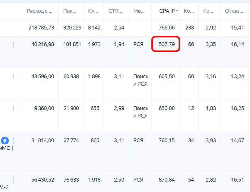This screenshot has height=192, width=250.
Task: Click the ascending sort arrow beside CPA
Action: tap(177, 11)
